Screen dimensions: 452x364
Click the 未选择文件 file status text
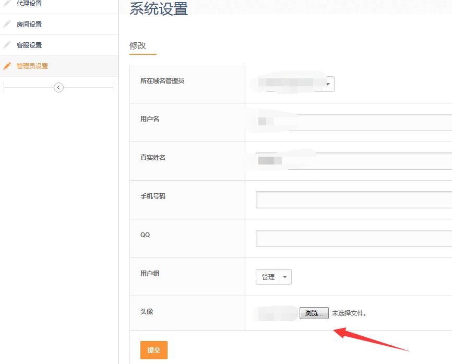click(x=349, y=313)
